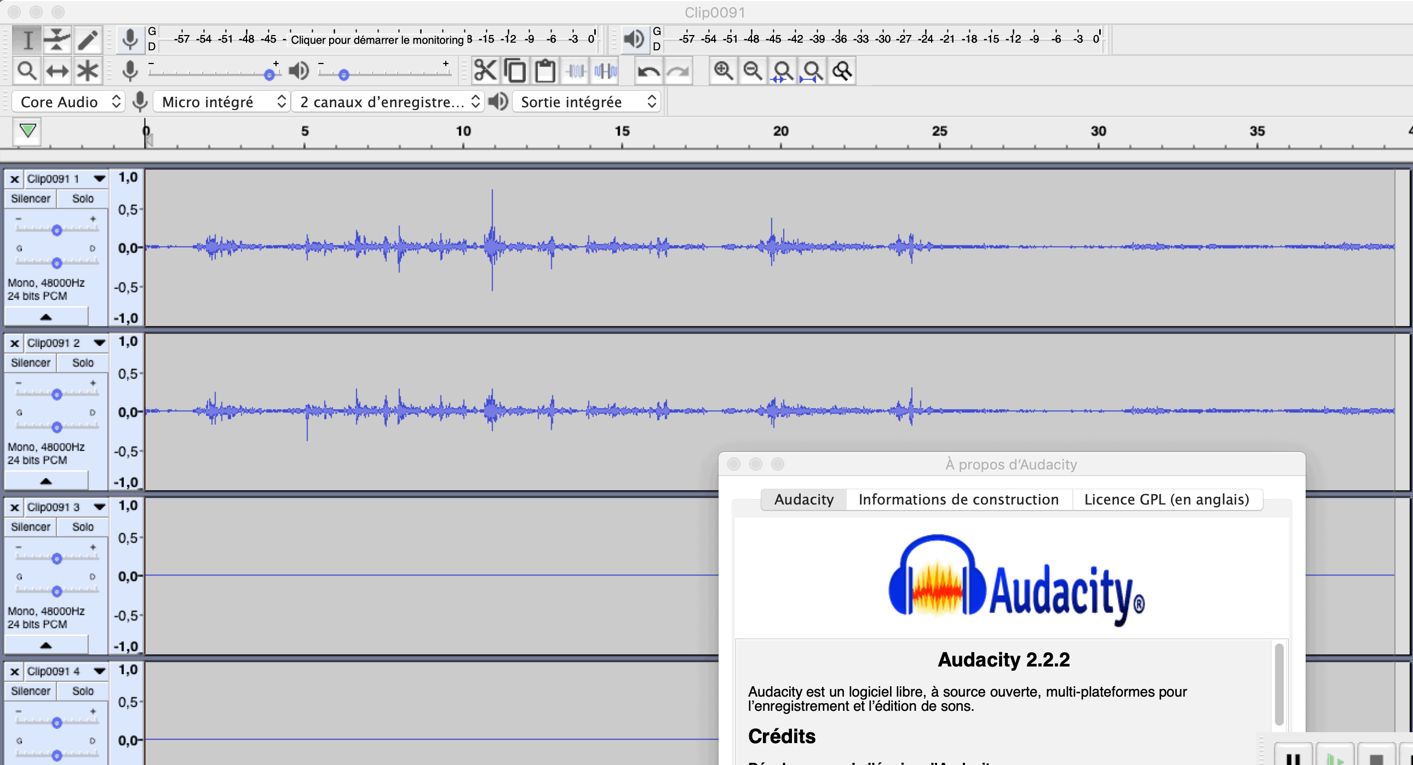Close track Clip0091 3 with its X
This screenshot has height=765, width=1413.
point(14,507)
